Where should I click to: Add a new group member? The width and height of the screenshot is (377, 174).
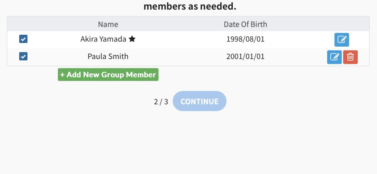point(108,74)
